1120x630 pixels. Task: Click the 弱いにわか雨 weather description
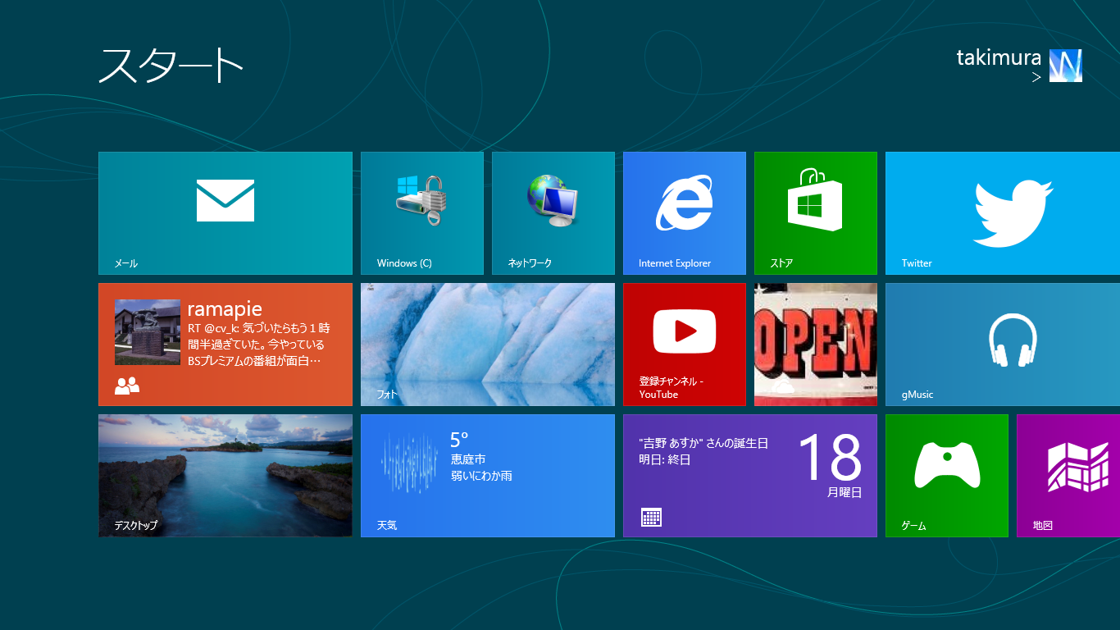click(481, 476)
